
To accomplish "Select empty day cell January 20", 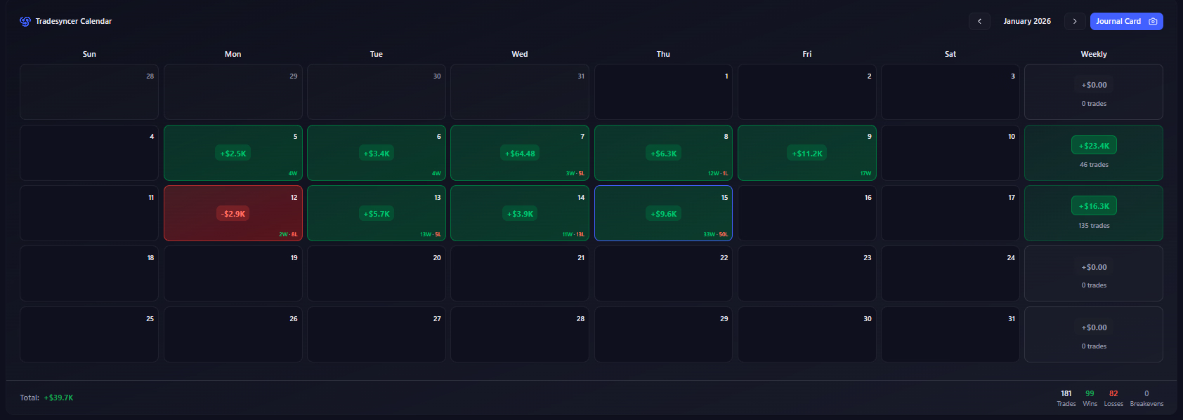I will tap(377, 273).
